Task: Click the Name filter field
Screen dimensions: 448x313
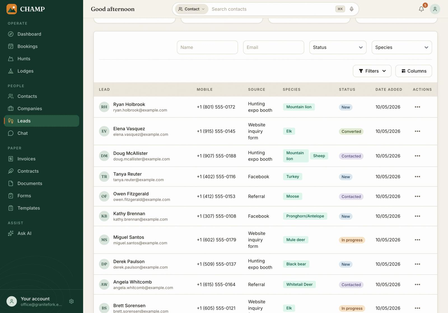Action: 207,47
